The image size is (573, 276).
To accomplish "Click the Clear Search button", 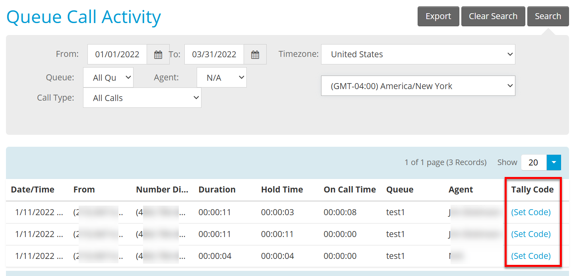I will pos(493,16).
